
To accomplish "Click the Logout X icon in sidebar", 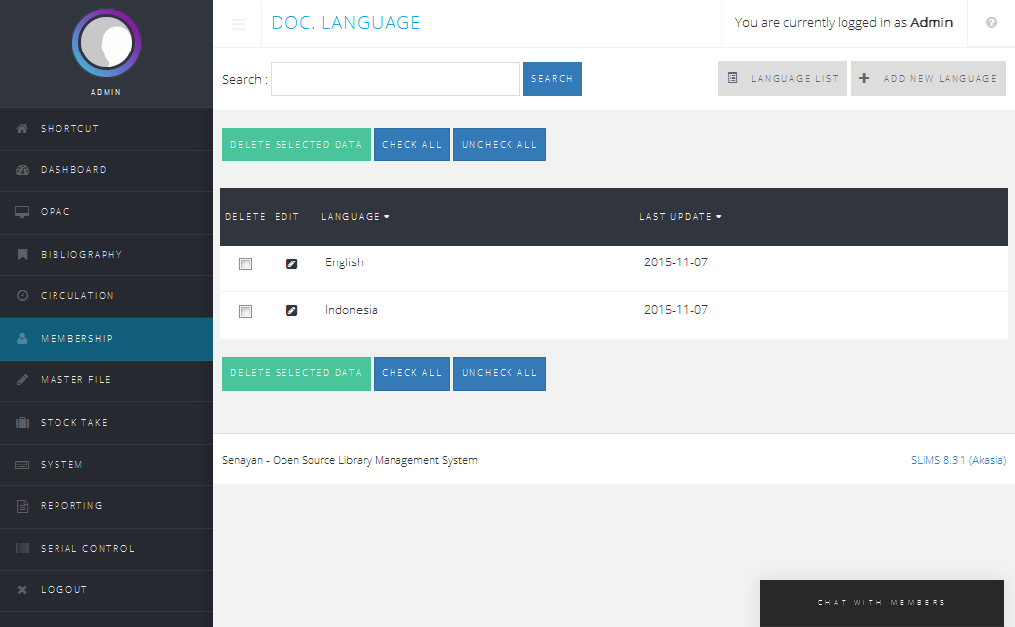I will coord(22,590).
